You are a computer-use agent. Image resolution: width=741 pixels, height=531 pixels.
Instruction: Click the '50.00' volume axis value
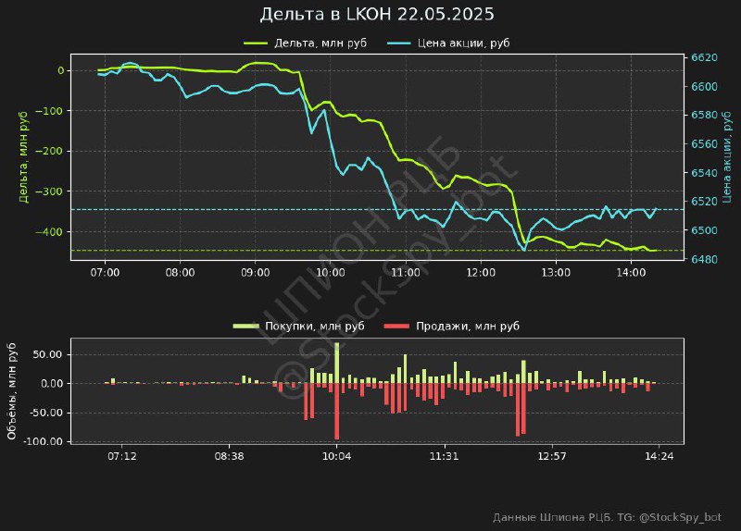point(48,354)
